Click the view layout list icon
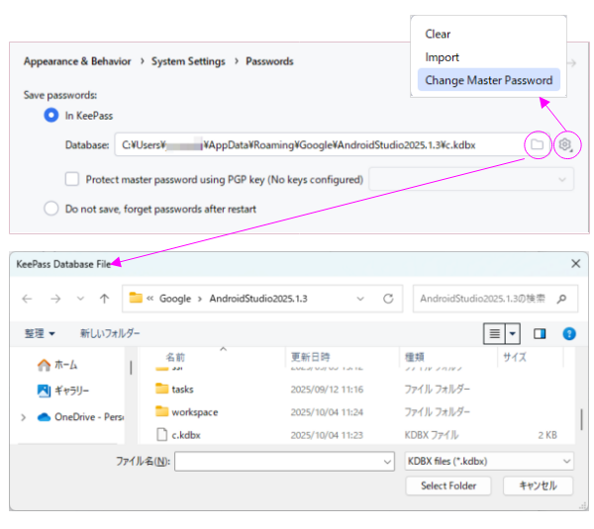594x529 pixels. coord(494,334)
